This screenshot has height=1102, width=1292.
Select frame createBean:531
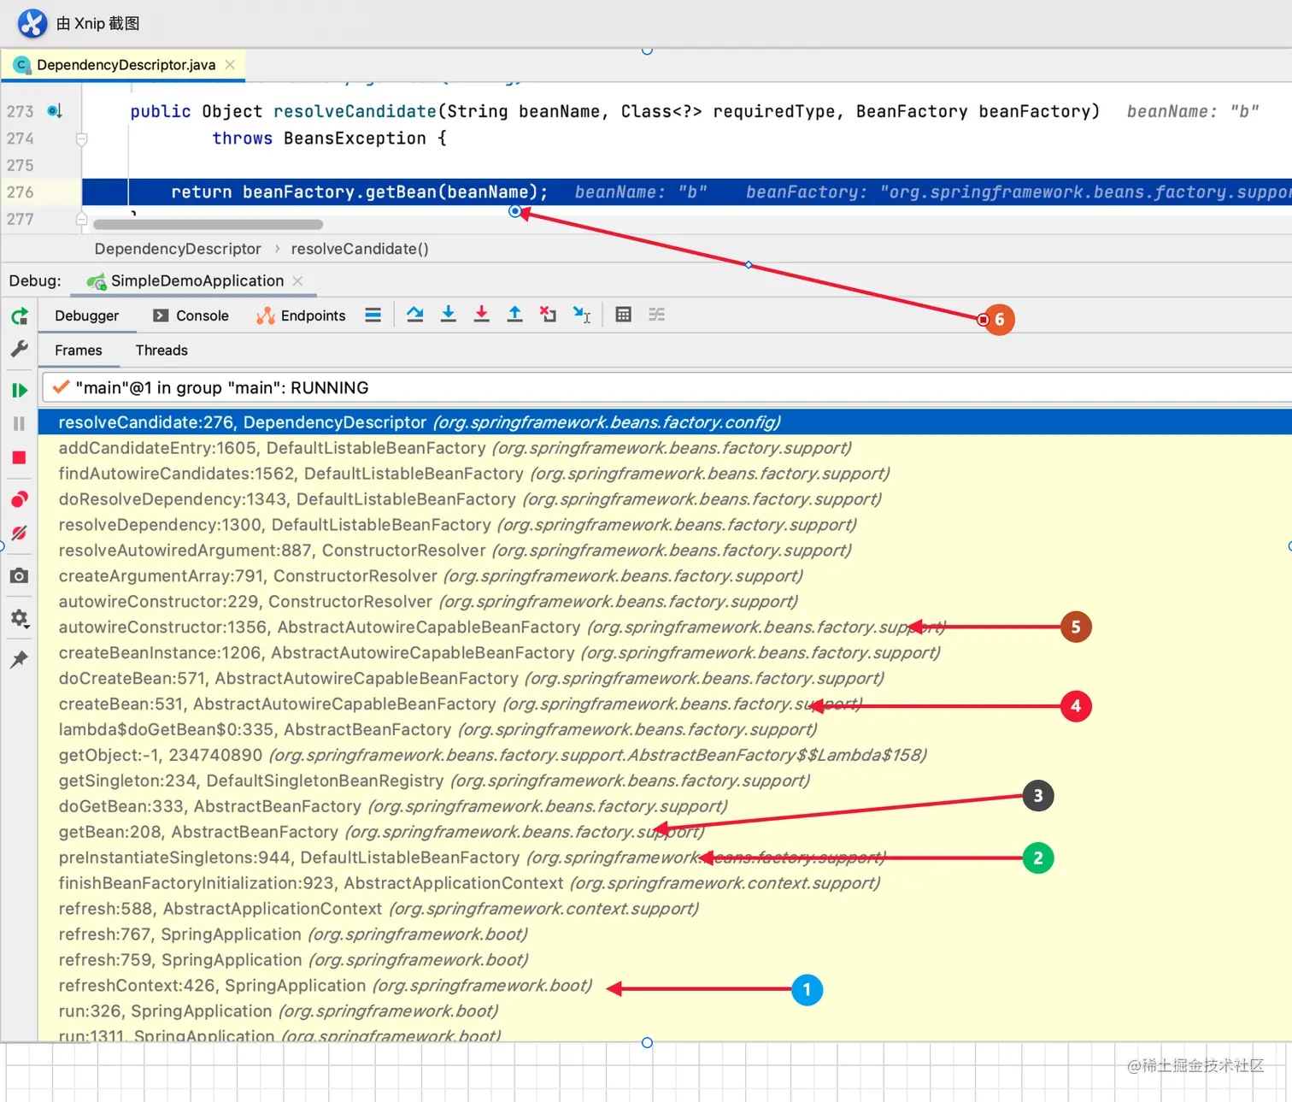[665, 704]
